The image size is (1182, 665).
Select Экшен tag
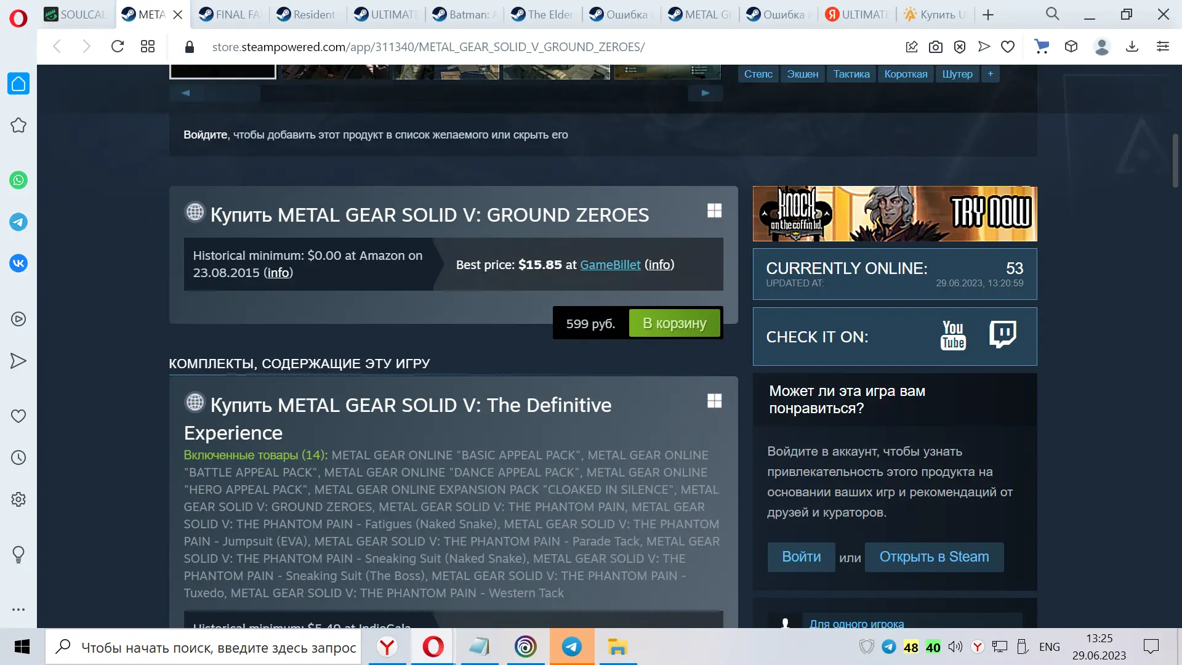(x=803, y=74)
